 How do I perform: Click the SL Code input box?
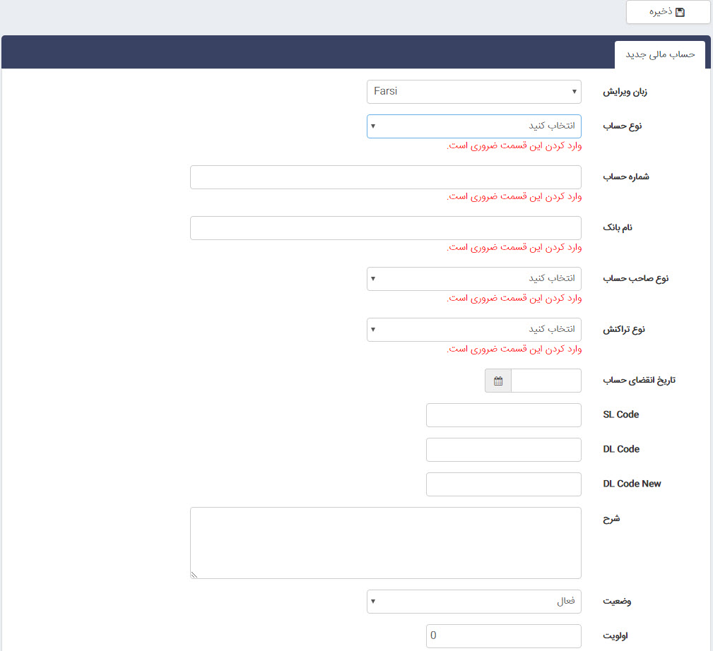(x=503, y=415)
